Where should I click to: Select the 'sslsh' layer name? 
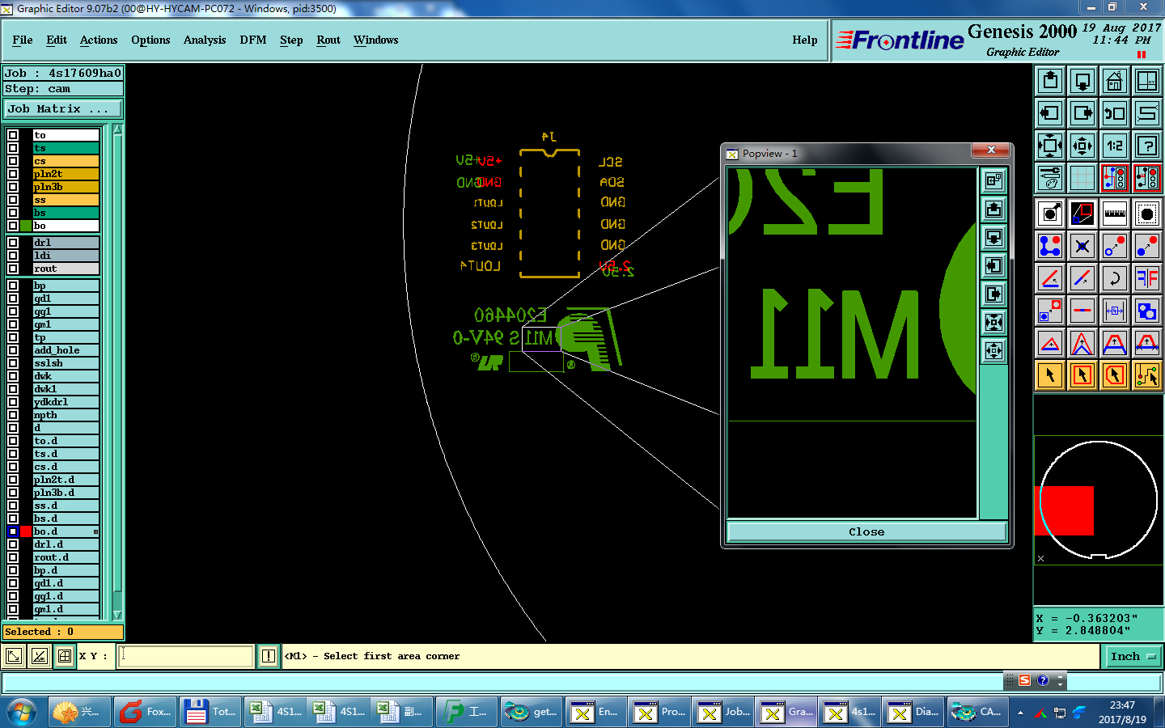66,363
